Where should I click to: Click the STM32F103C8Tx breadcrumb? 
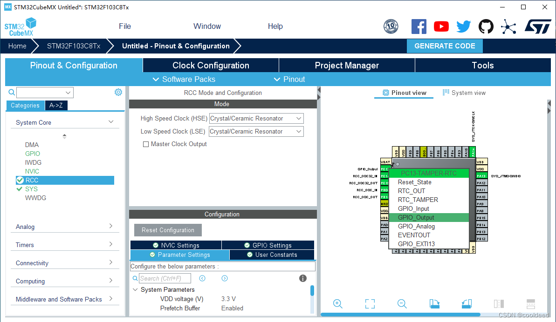coord(74,46)
